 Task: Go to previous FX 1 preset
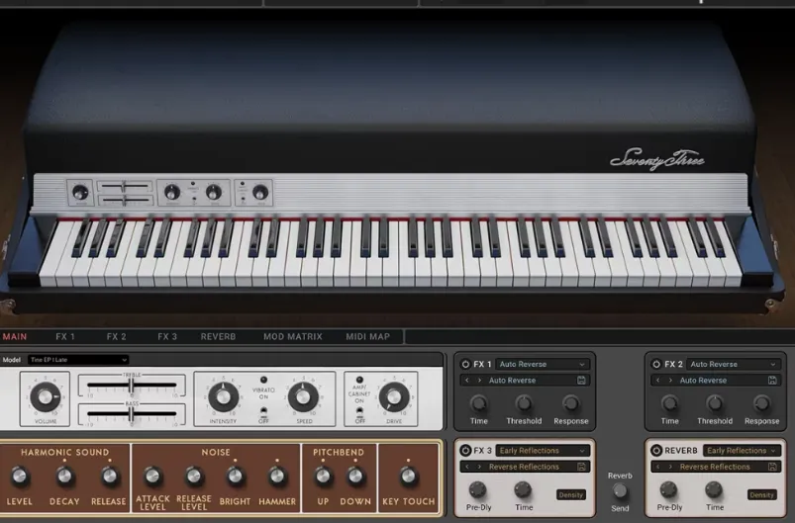[x=467, y=381]
